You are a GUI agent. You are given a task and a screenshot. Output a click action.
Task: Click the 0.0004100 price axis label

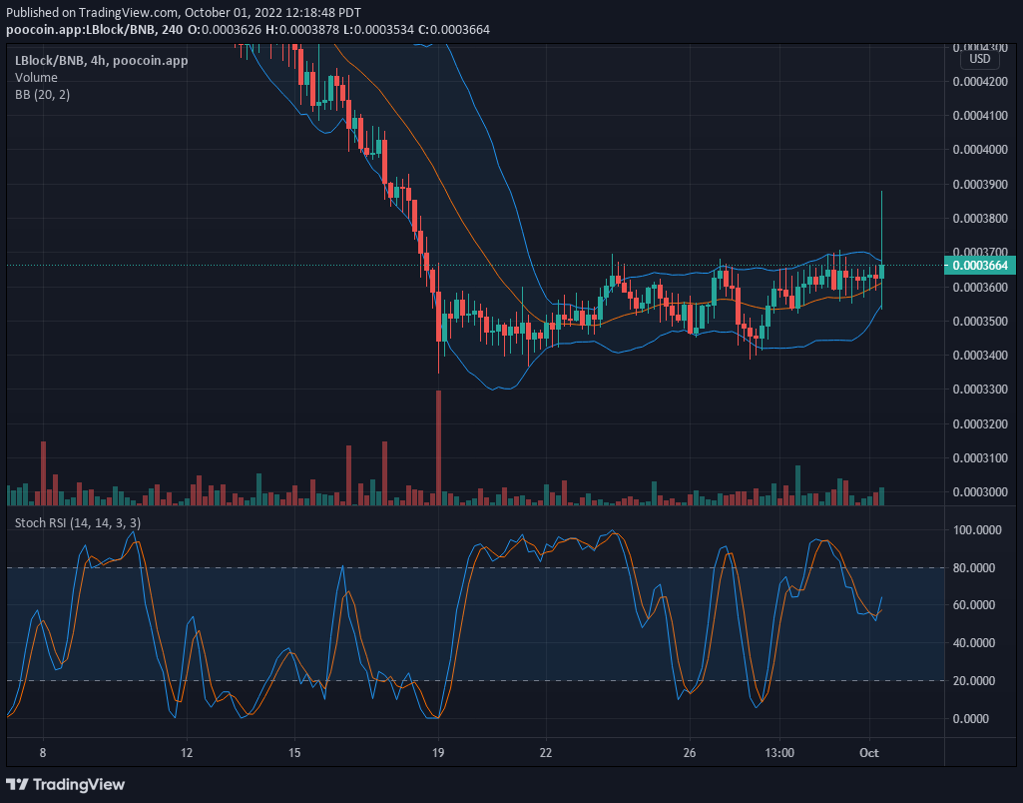pos(980,116)
